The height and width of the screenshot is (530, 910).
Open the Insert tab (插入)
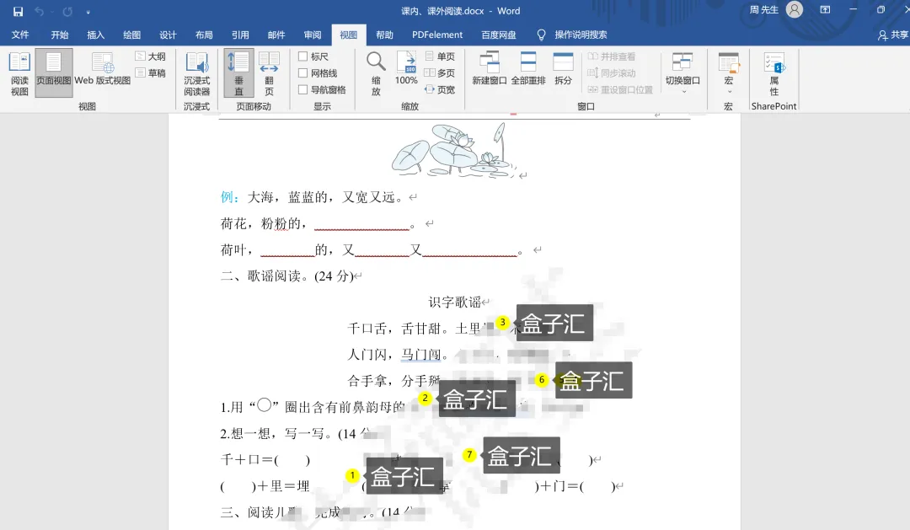coord(96,35)
